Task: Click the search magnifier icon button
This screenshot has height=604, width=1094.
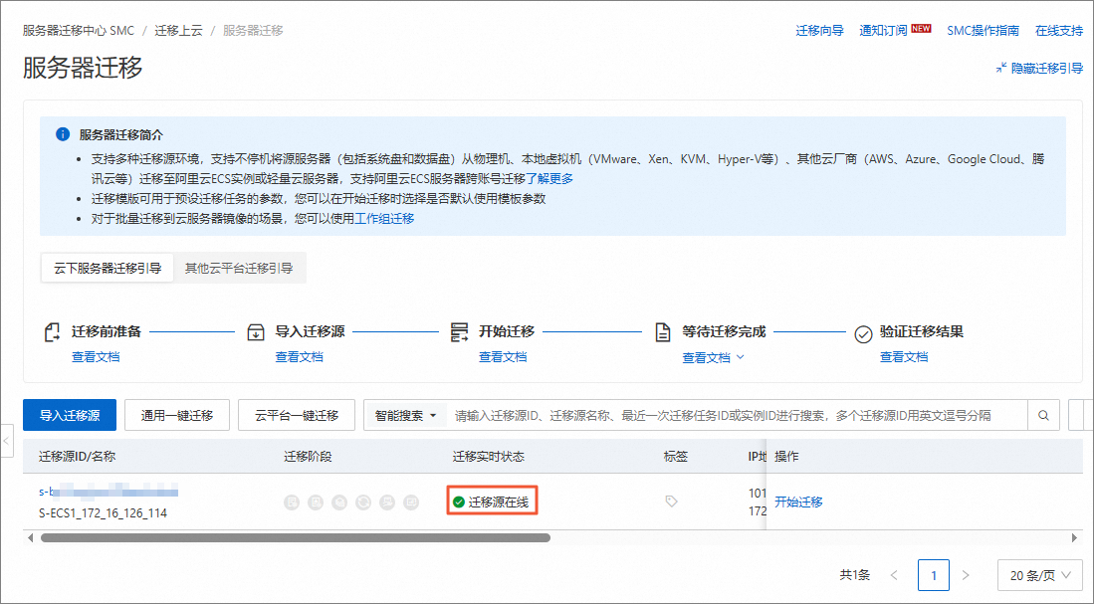Action: click(1043, 415)
